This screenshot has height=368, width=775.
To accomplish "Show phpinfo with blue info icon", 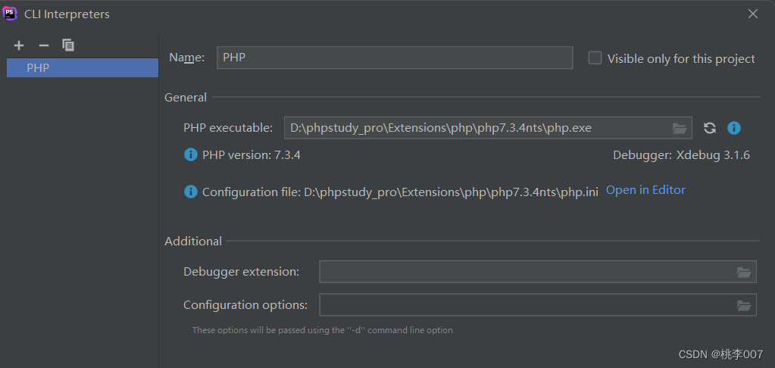I will (734, 129).
